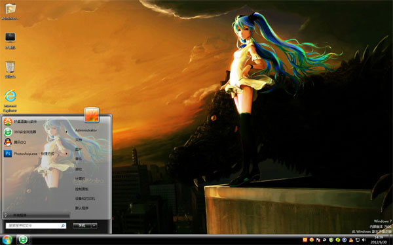Launch Internet Explorer from the desktop
The image size is (393, 245).
tap(10, 101)
